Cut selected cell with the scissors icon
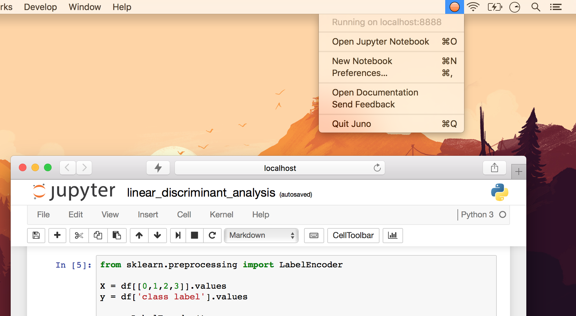The width and height of the screenshot is (576, 316). 79,235
